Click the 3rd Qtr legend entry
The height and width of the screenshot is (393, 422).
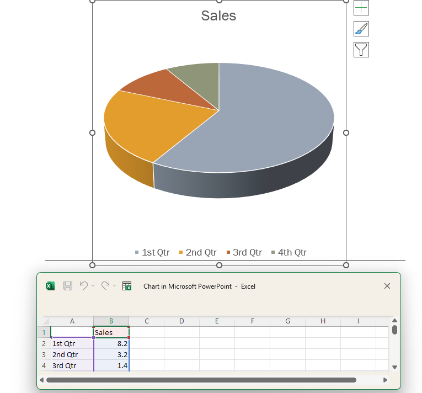(x=244, y=252)
